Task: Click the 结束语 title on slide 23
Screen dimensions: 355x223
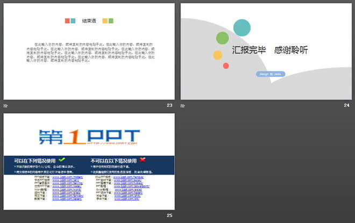Action: (89, 21)
